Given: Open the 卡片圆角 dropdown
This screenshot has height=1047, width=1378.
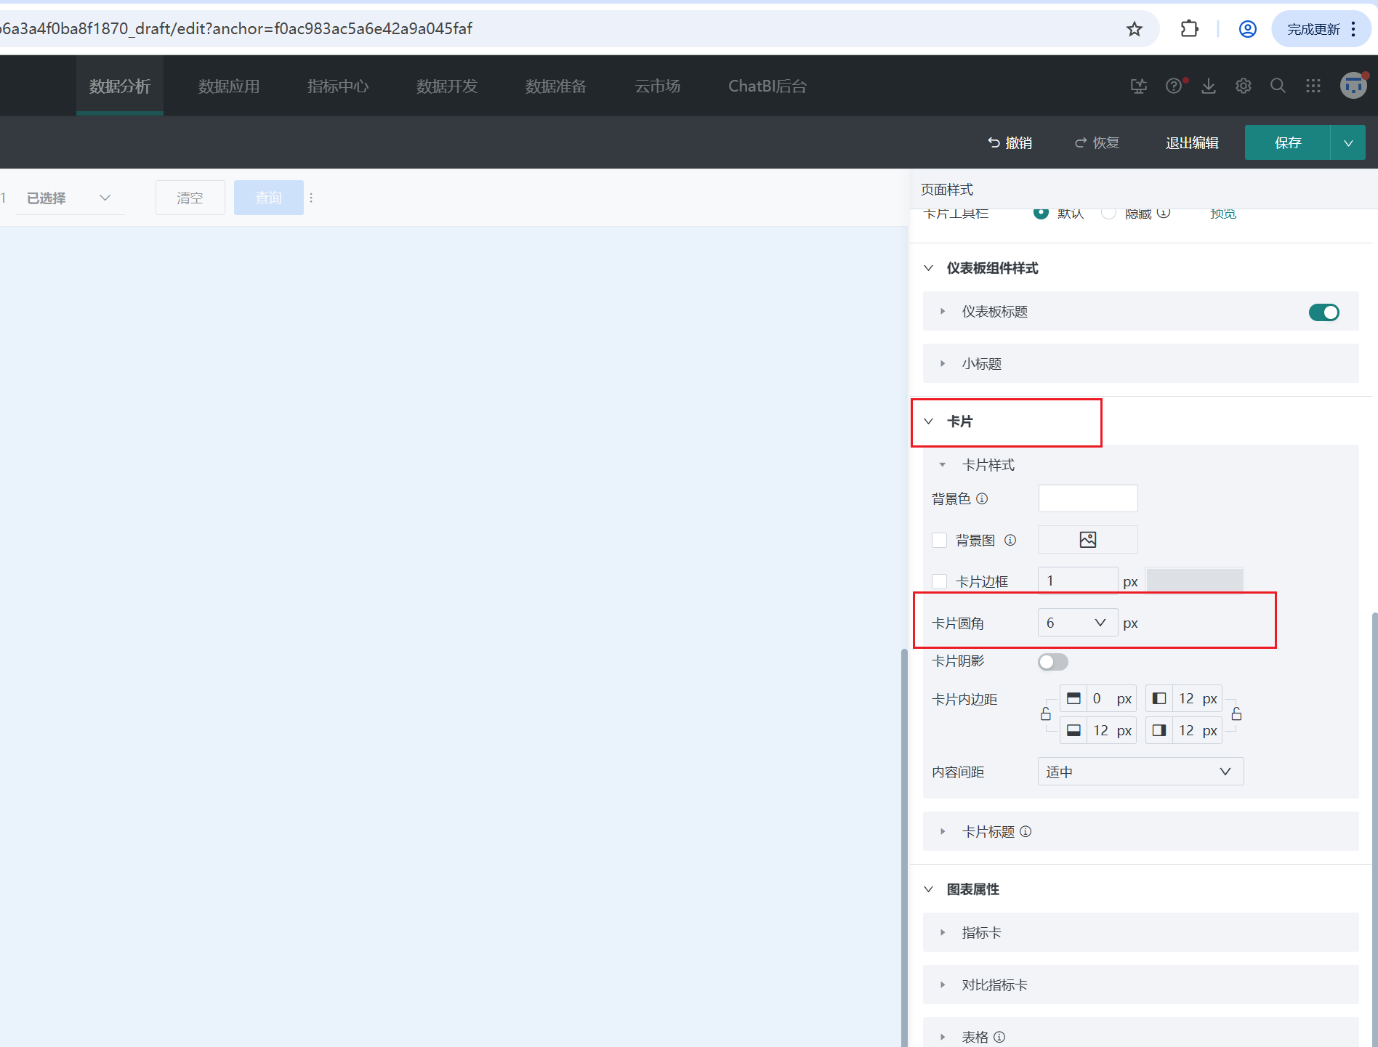Looking at the screenshot, I should point(1077,623).
